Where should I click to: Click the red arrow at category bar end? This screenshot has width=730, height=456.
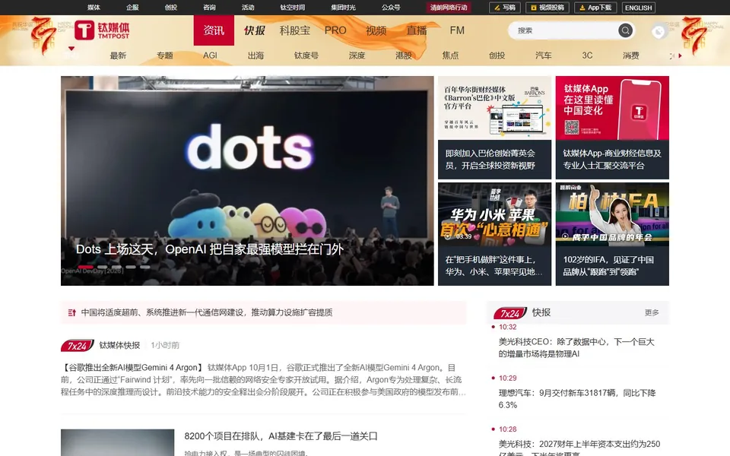tap(680, 55)
